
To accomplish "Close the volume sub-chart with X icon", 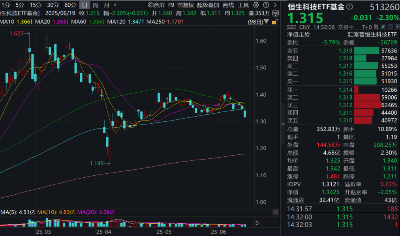I will point(276,212).
